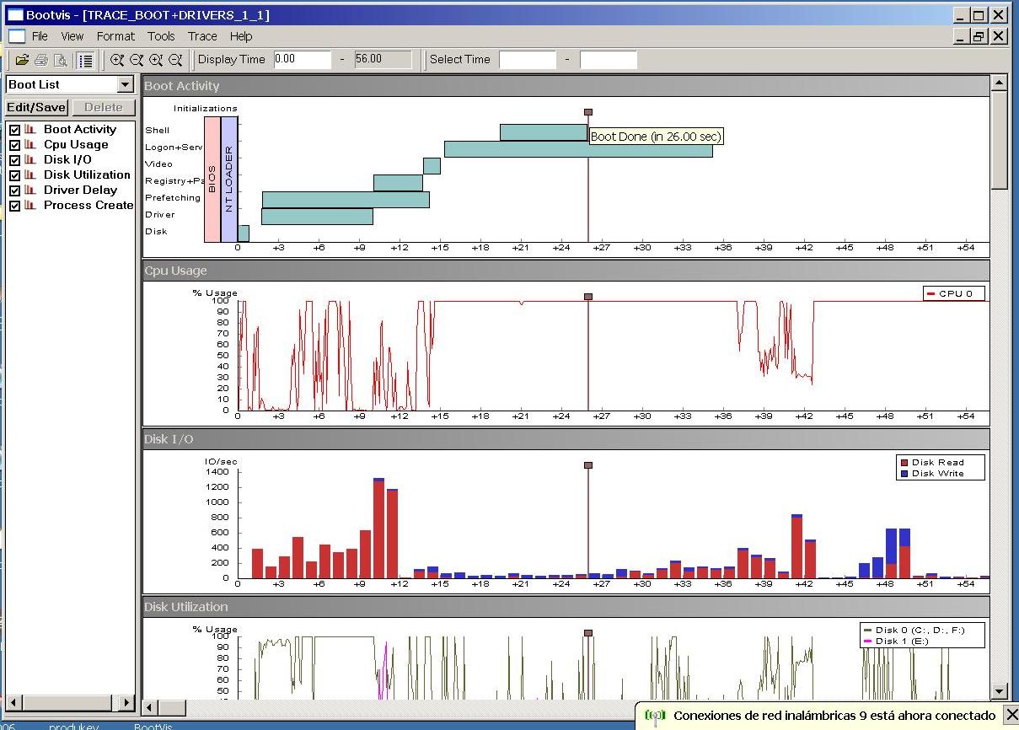Open the Trace menu
This screenshot has width=1019, height=730.
pyautogui.click(x=202, y=36)
